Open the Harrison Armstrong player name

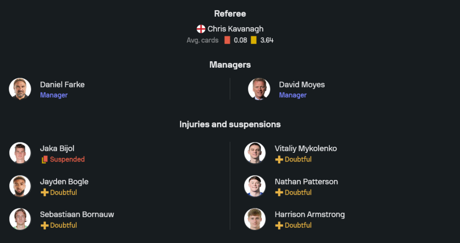[x=310, y=214]
